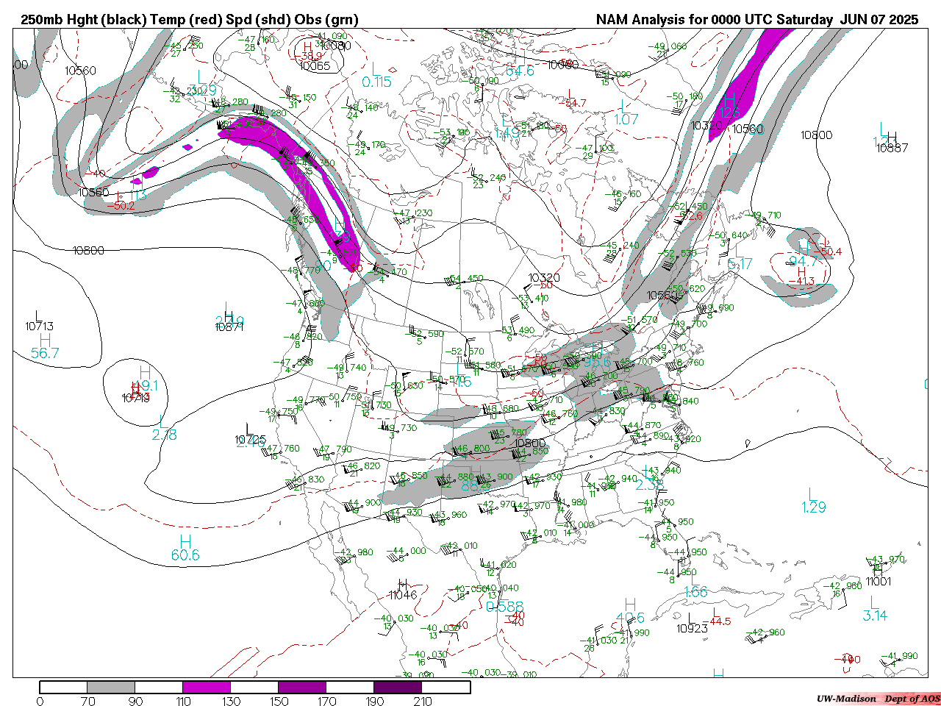Click the NAM Analysis date title text
Image resolution: width=941 pixels, height=706 pixels.
point(756,20)
